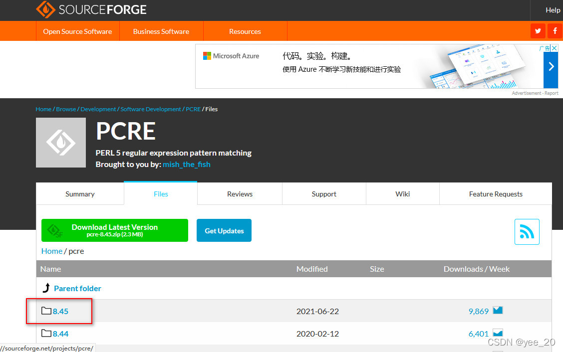This screenshot has width=563, height=352.
Task: Sort by the Name column header
Action: tap(50, 269)
